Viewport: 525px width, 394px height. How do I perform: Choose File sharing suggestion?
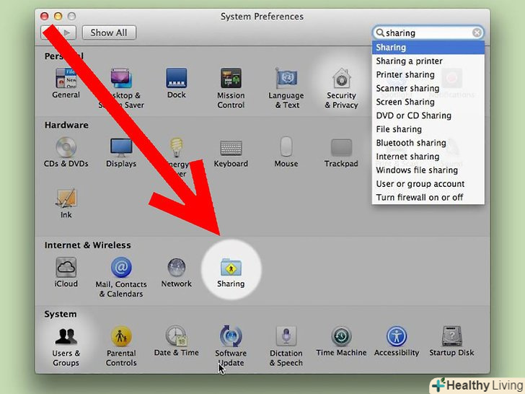click(428, 129)
